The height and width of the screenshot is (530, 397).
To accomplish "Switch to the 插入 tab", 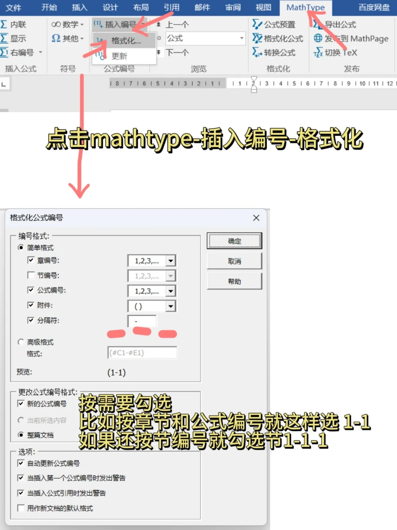I will click(79, 7).
